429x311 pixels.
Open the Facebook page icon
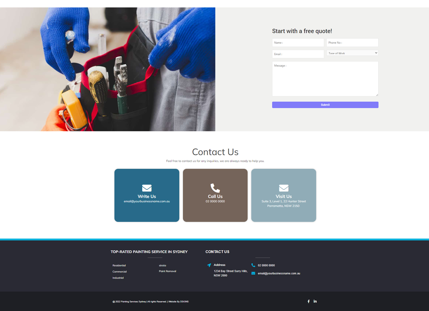[x=309, y=301]
